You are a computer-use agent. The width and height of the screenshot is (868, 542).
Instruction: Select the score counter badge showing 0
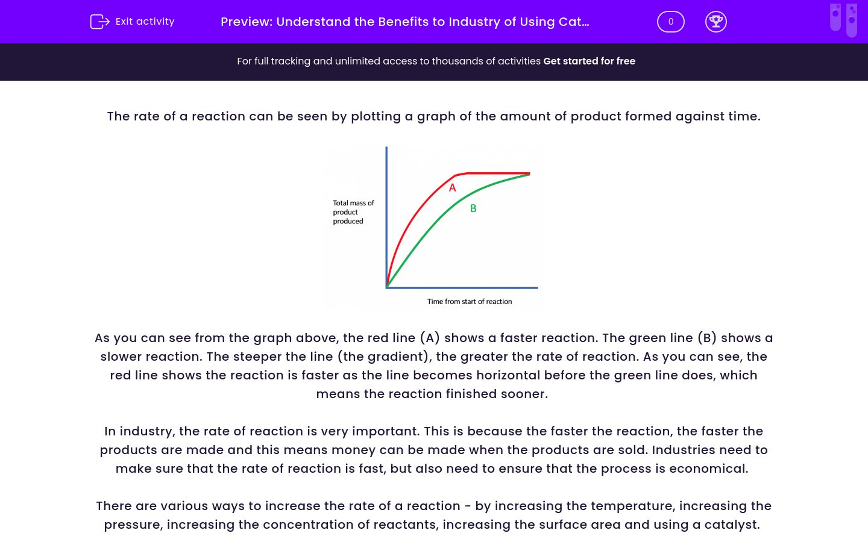click(x=670, y=22)
